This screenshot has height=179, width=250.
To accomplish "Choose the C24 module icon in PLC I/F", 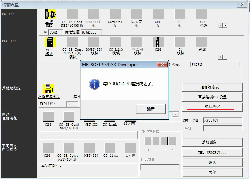I will (158, 42).
